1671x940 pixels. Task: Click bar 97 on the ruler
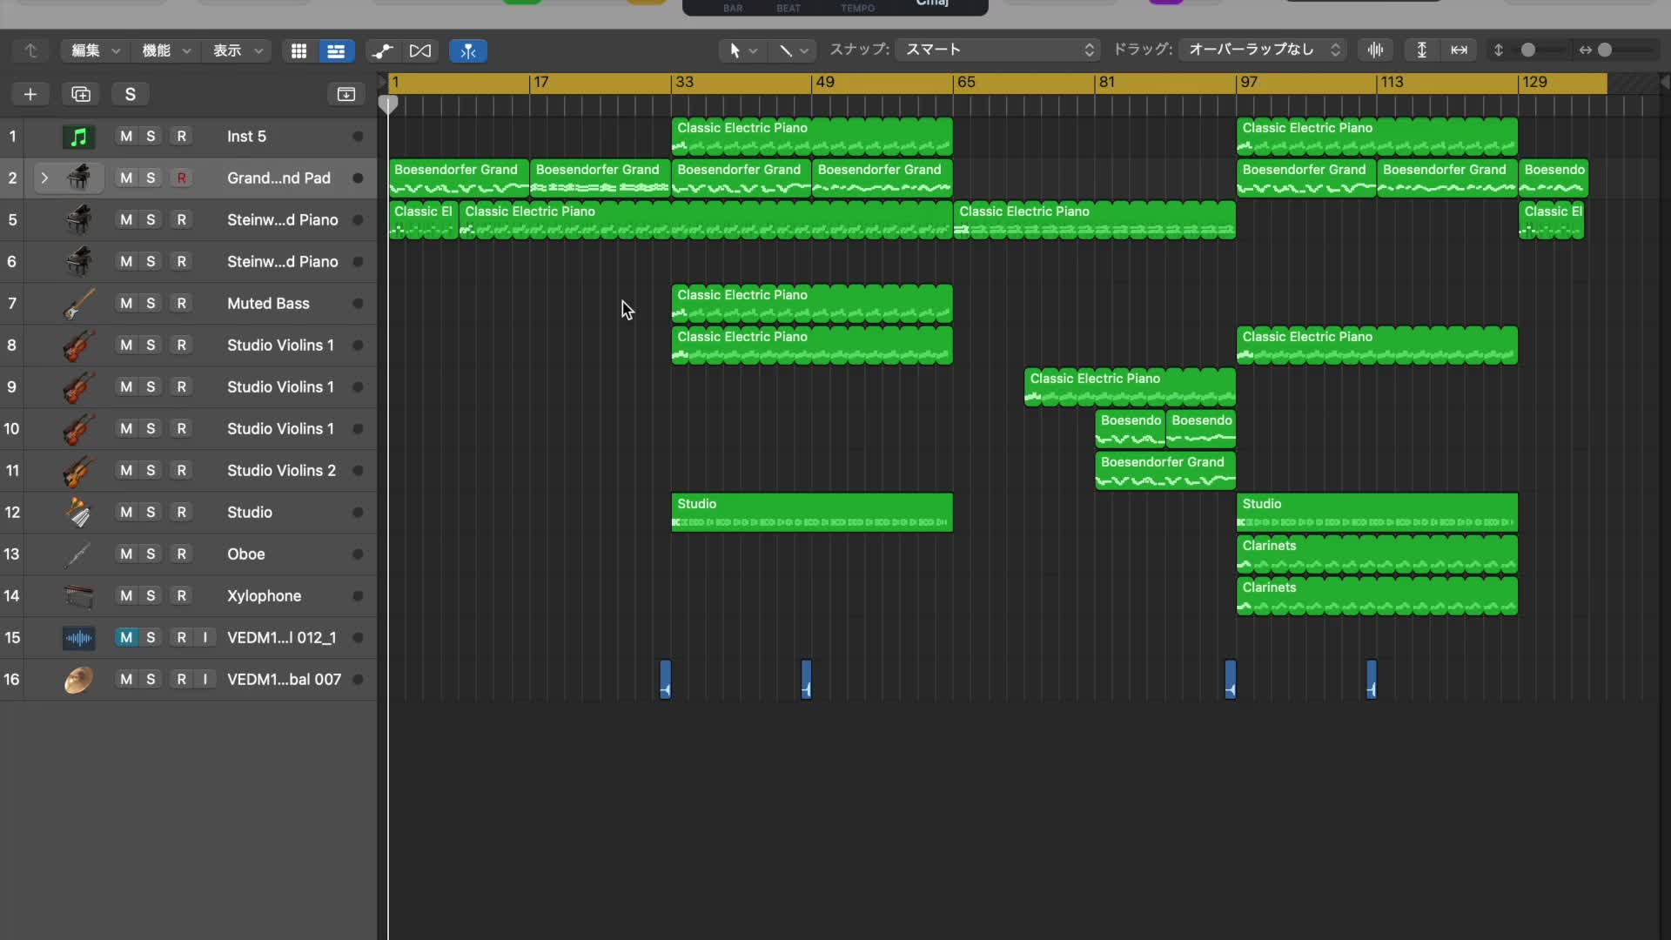click(x=1249, y=83)
